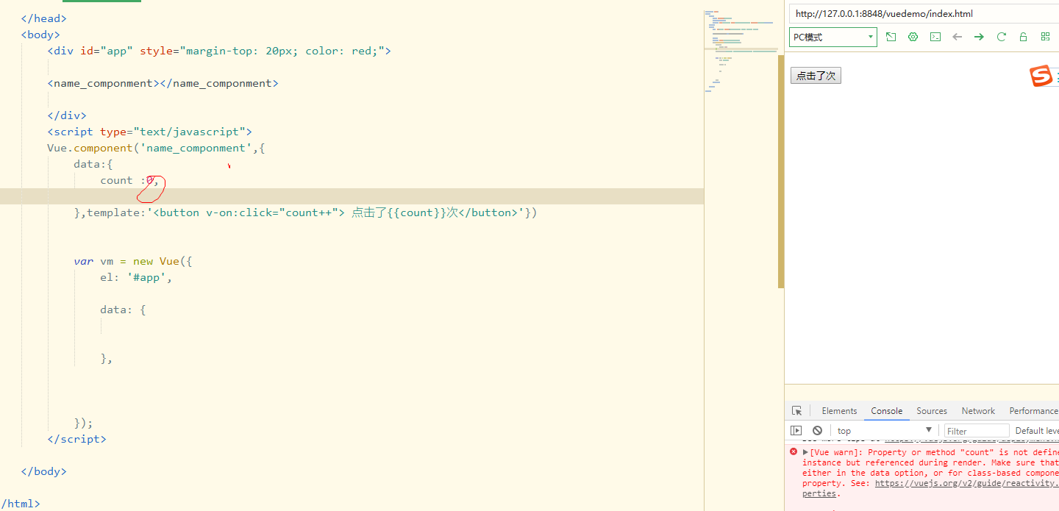Viewport: 1059px width, 511px height.
Task: Open the Default levels log dropdown
Action: tap(1036, 431)
